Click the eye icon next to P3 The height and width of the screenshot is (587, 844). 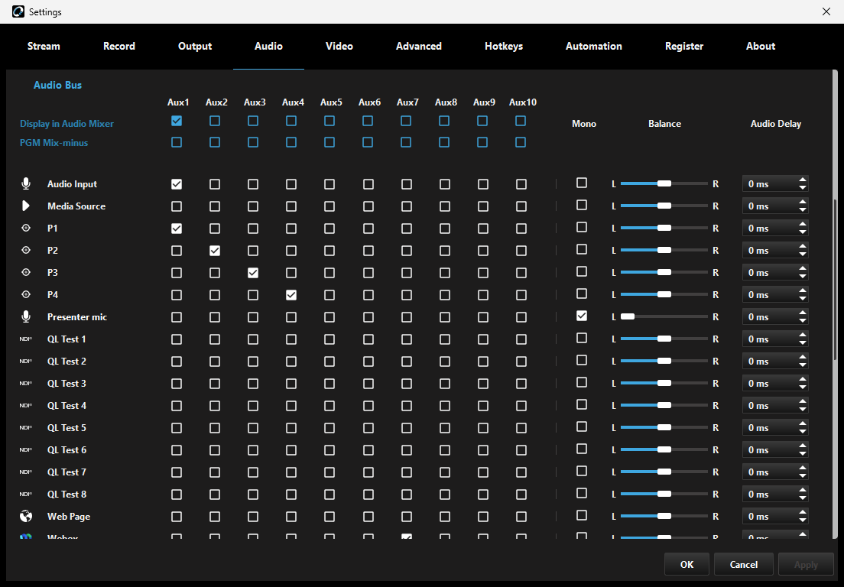pos(26,272)
